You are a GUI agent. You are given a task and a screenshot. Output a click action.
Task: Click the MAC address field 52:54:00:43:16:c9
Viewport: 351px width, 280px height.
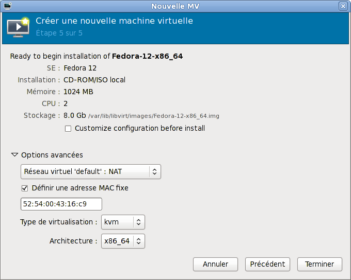61,204
